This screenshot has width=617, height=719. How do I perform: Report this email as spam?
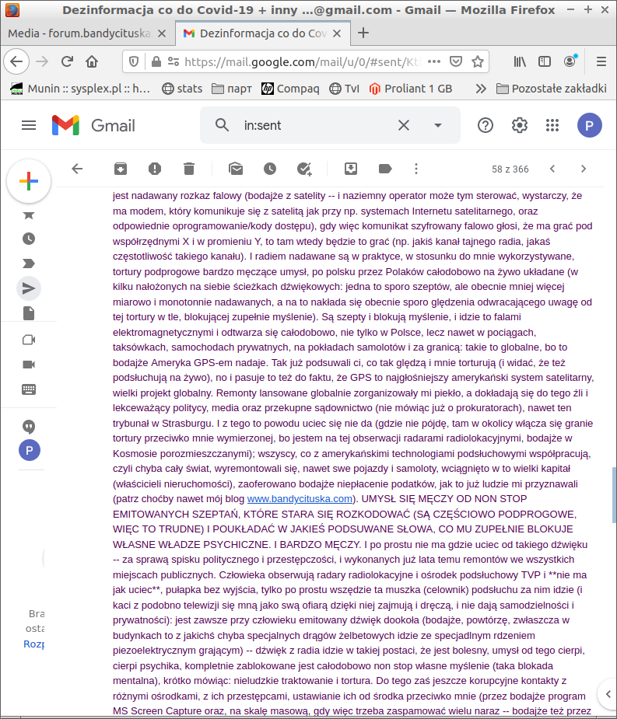pyautogui.click(x=155, y=169)
